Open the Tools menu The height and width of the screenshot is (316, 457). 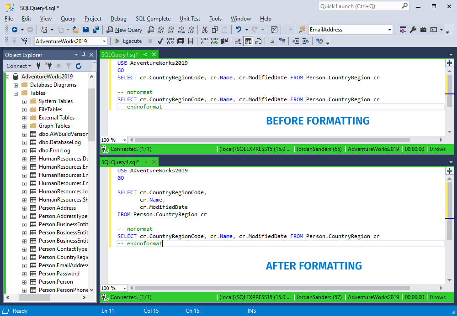[x=215, y=19]
